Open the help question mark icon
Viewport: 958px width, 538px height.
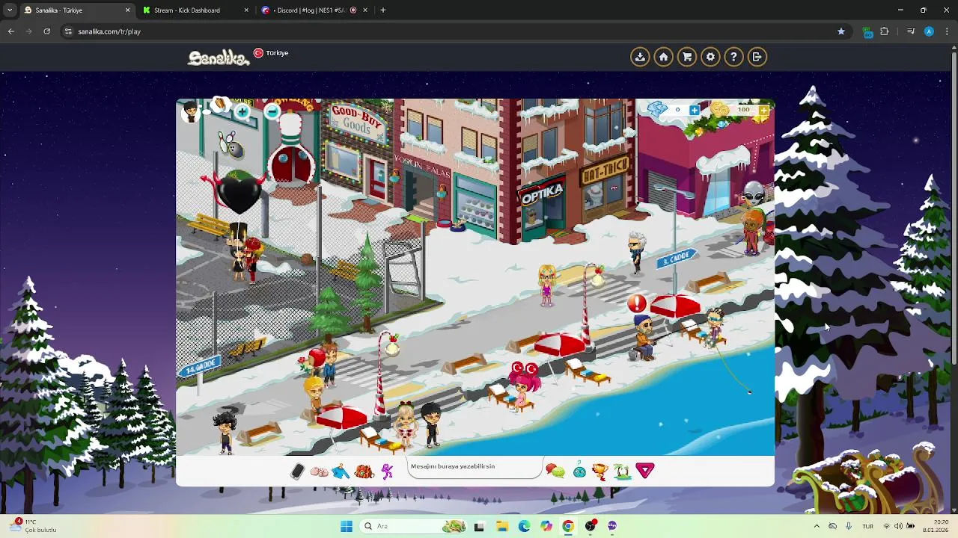(733, 57)
